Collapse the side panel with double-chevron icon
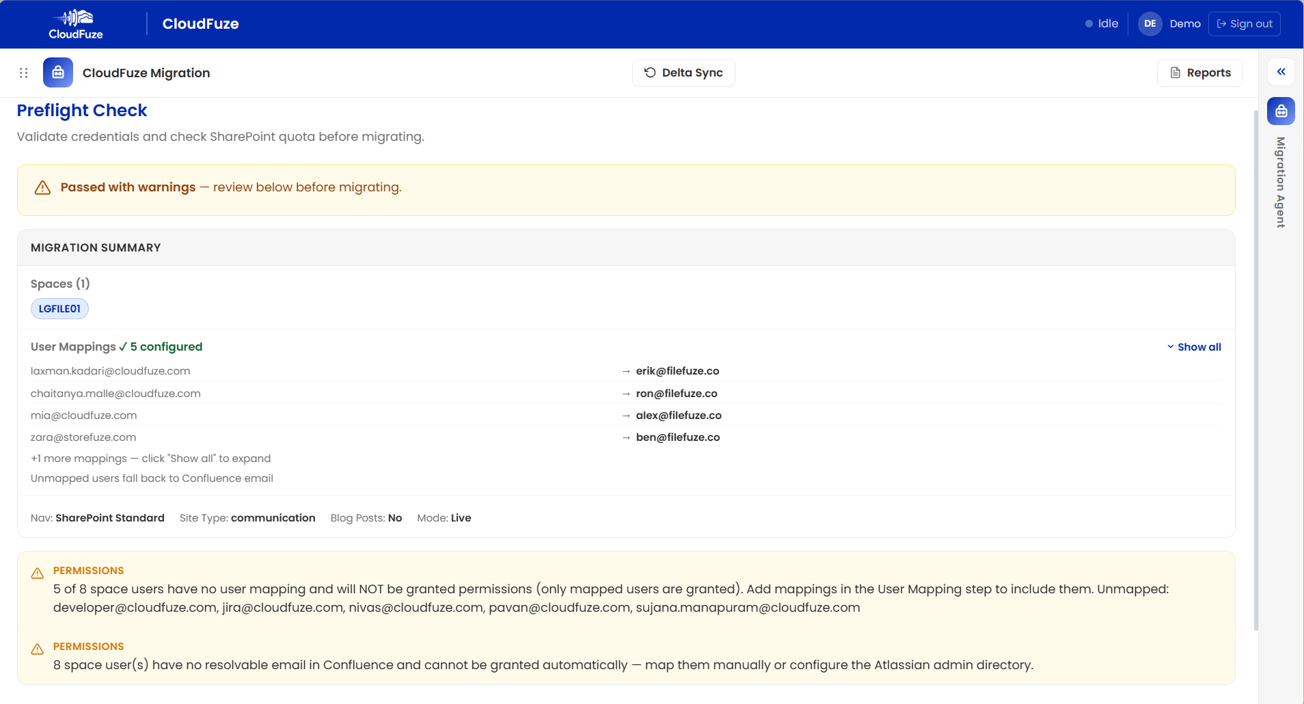Viewport: 1304px width, 704px height. point(1281,72)
